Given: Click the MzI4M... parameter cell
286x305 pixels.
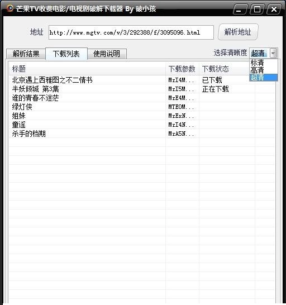Looking at the screenshot, I should [x=182, y=80].
